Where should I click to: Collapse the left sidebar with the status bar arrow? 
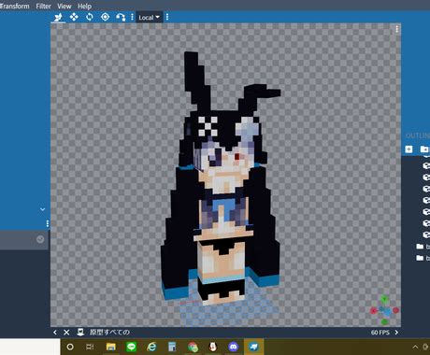pos(55,333)
